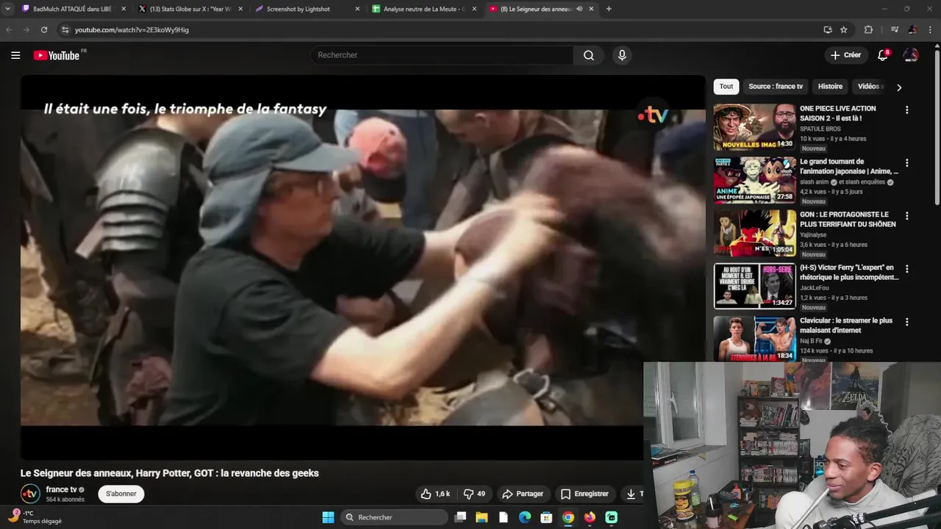Start voice search with microphone icon

[x=622, y=55]
